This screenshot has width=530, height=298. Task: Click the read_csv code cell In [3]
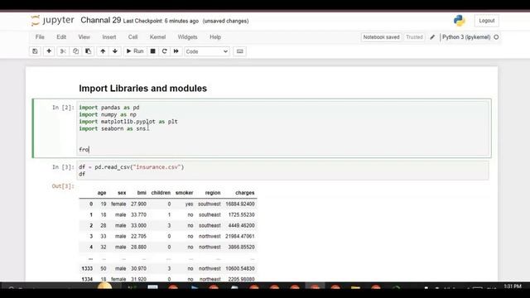coord(283,171)
